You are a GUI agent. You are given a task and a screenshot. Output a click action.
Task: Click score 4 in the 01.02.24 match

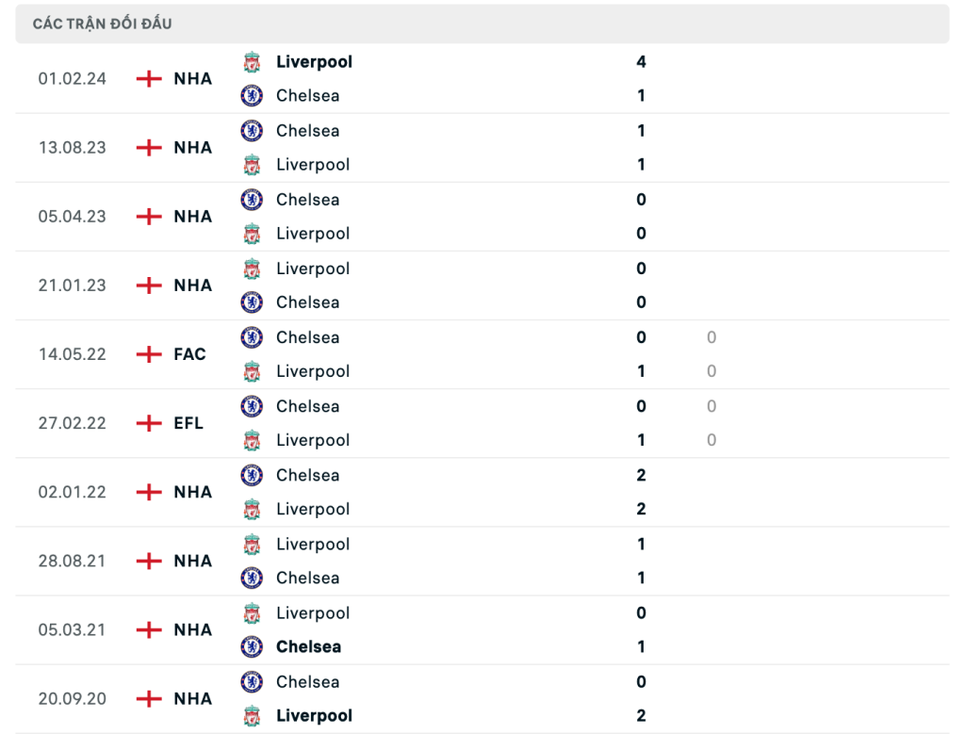pyautogui.click(x=641, y=61)
